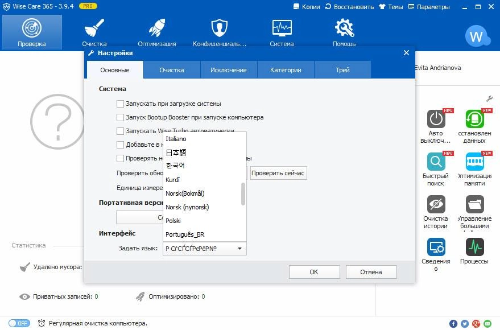Click the Оптимизировано statistic
The width and height of the screenshot is (500, 330).
point(170,297)
